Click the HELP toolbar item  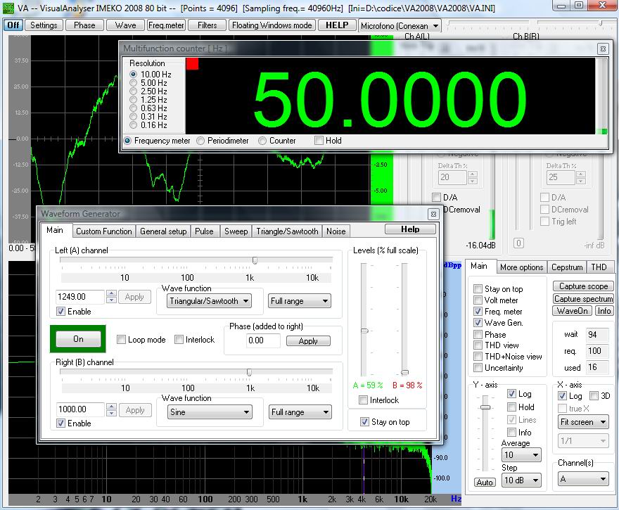336,25
